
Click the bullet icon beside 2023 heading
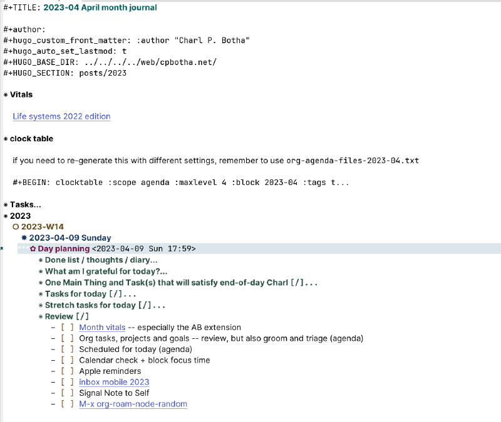[x=6, y=216]
